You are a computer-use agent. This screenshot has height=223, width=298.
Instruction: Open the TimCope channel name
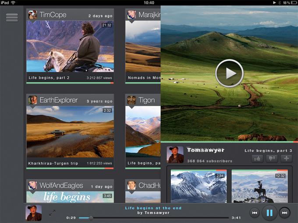point(53,15)
